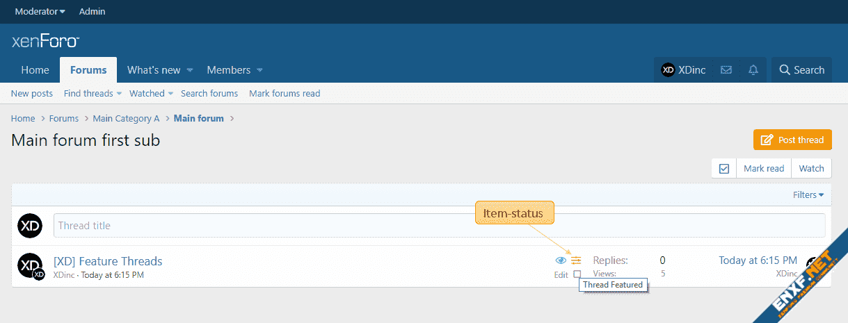The height and width of the screenshot is (323, 848).
Task: Click the Watch forum button
Action: 811,168
